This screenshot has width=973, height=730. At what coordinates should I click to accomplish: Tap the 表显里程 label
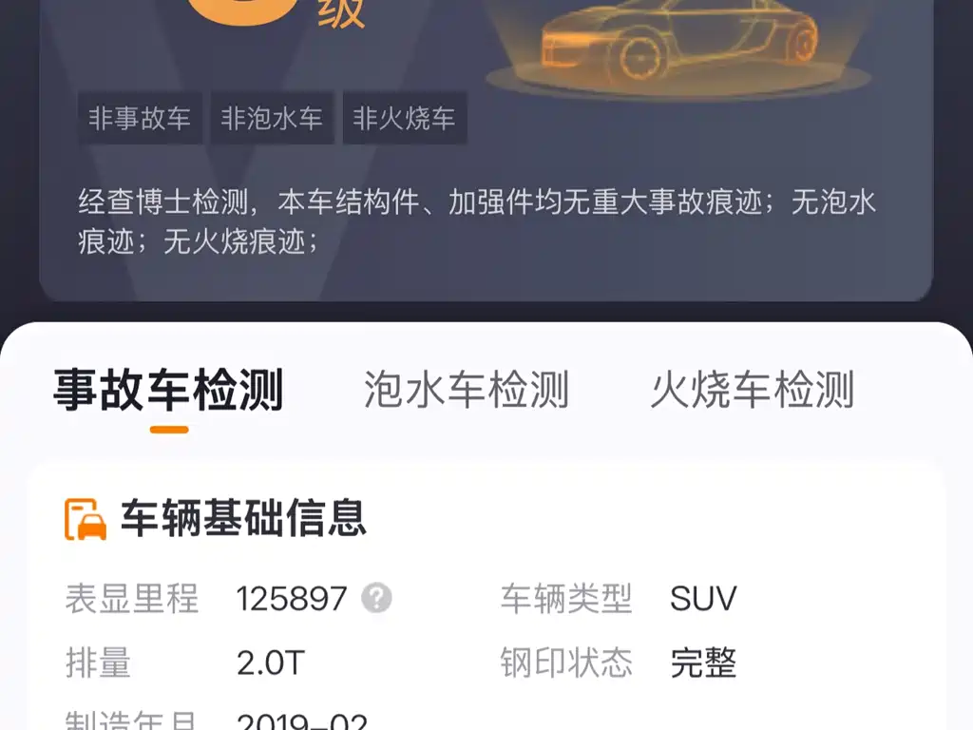click(132, 599)
